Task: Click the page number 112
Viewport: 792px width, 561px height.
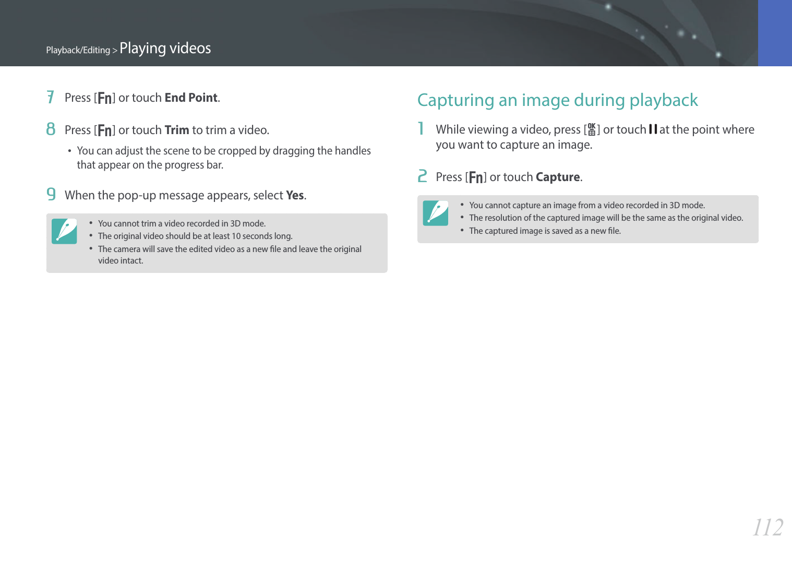Action: point(768,527)
